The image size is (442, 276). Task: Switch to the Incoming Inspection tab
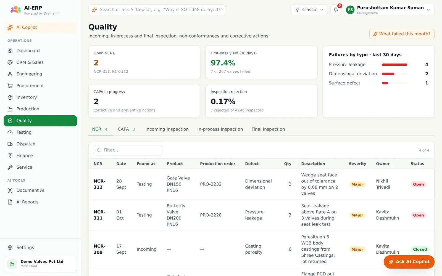click(167, 129)
